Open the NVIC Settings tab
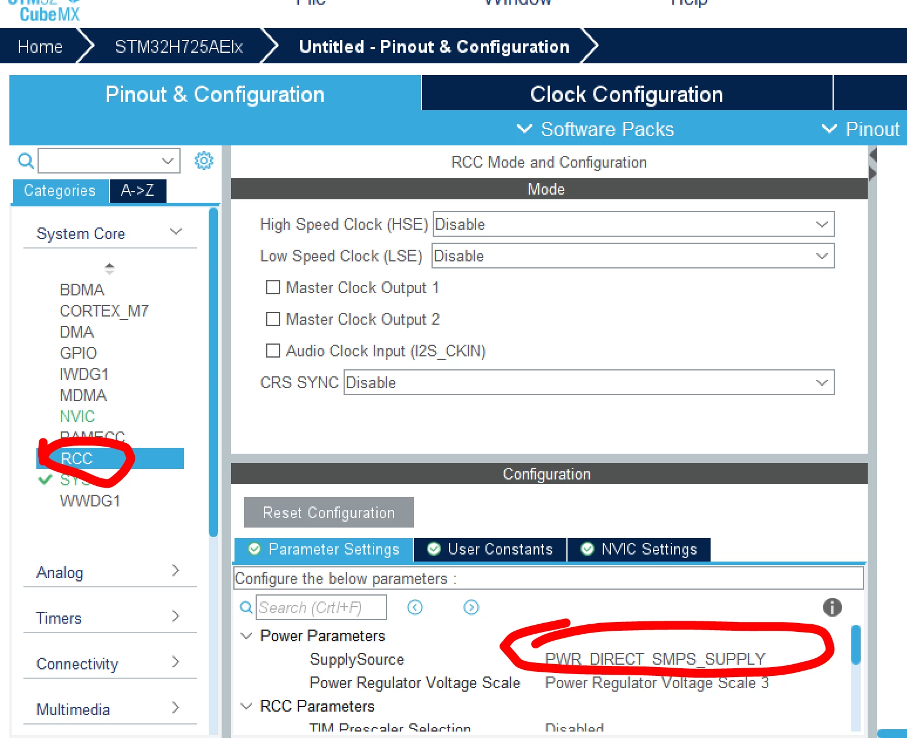Screen dimensions: 907x738 tap(639, 549)
